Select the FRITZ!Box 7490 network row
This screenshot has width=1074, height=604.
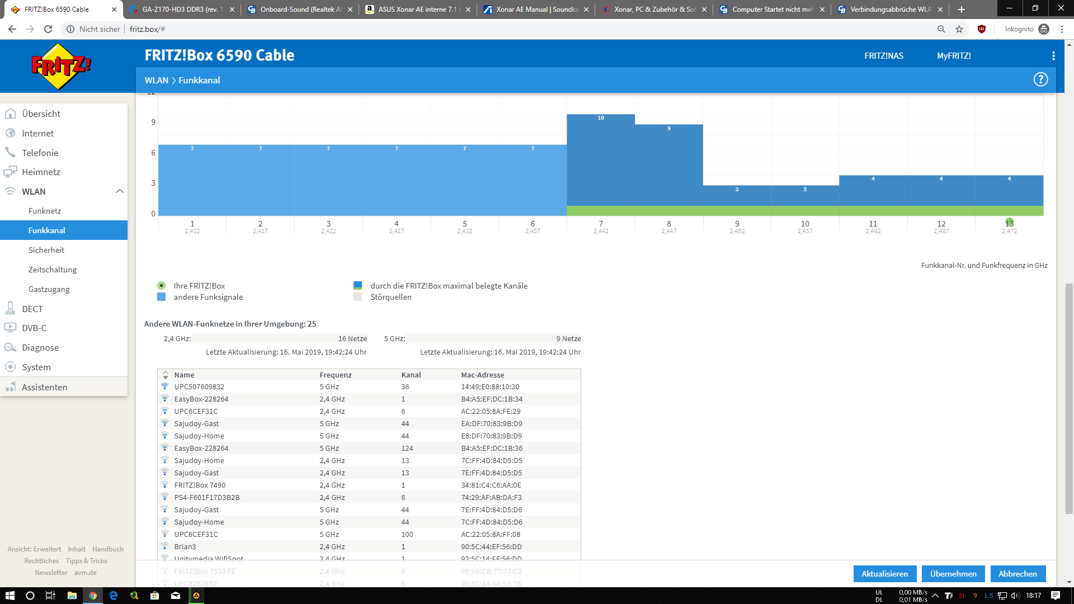pyautogui.click(x=369, y=485)
